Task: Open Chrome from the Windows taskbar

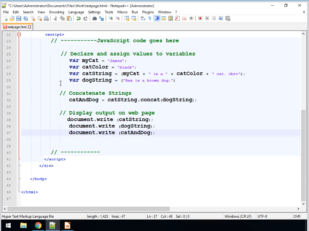Action: click(x=38, y=225)
